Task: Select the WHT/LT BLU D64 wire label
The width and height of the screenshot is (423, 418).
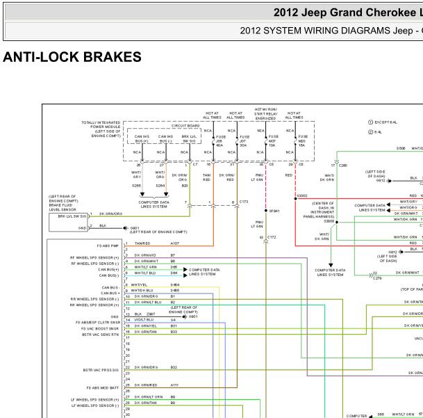Action: (x=156, y=273)
